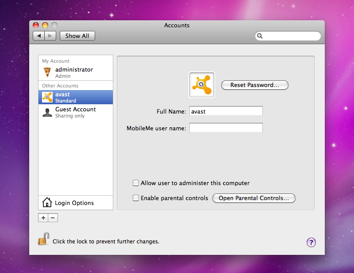Minimize the Accounts window
The image size is (354, 273).
[x=45, y=25]
